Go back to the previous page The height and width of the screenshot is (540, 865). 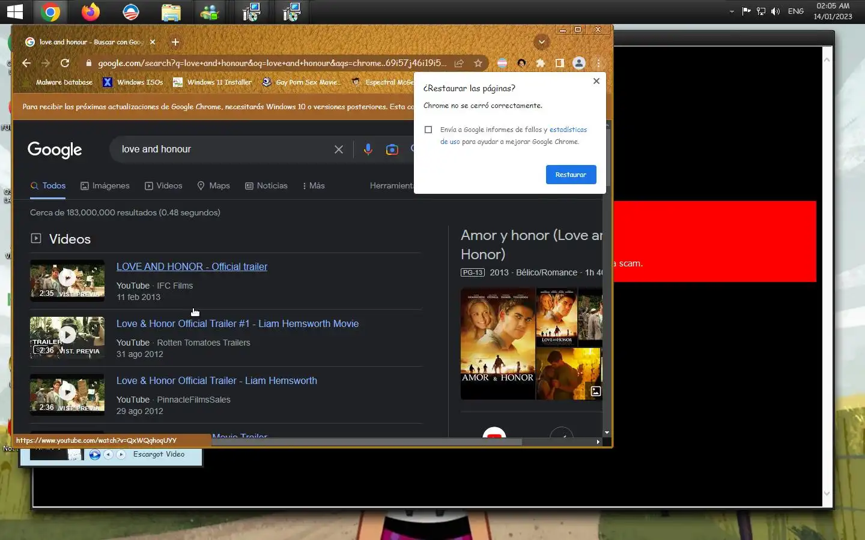coord(26,63)
